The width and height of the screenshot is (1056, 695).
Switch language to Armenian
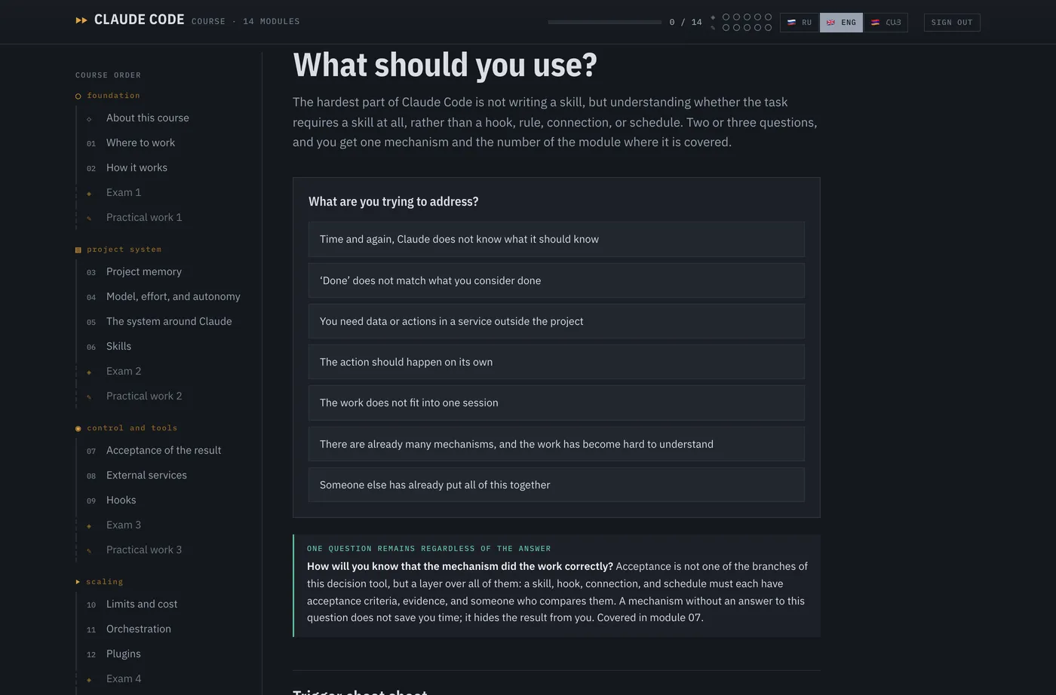pos(886,23)
